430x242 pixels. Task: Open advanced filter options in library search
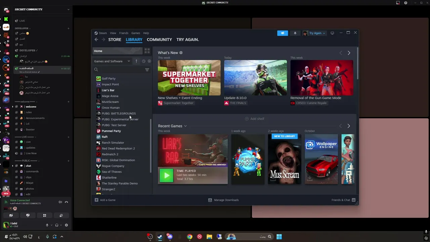coord(147,70)
